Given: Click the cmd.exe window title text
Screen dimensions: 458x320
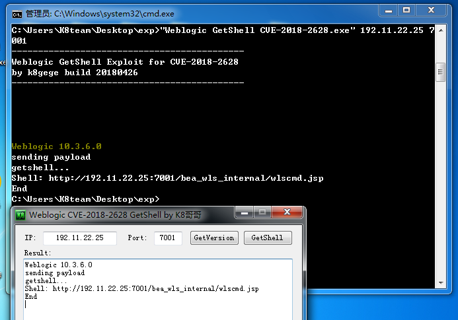Looking at the screenshot, I should click(100, 14).
